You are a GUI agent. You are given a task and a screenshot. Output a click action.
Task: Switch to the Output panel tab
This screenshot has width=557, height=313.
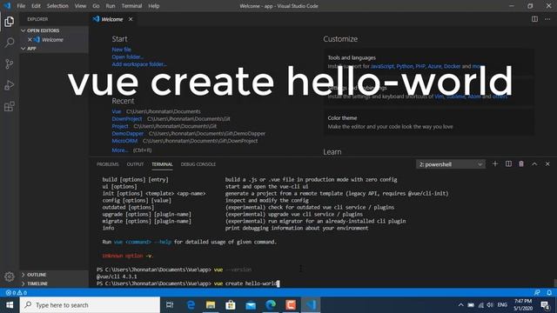coord(136,164)
